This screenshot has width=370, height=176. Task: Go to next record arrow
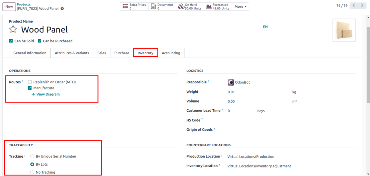click(362, 6)
